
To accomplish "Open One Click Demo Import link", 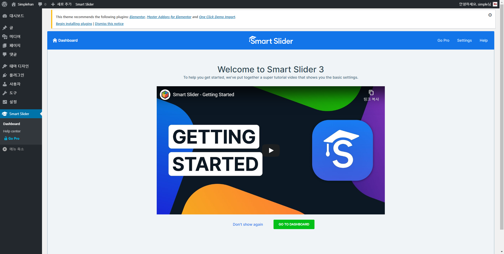I will [x=217, y=17].
